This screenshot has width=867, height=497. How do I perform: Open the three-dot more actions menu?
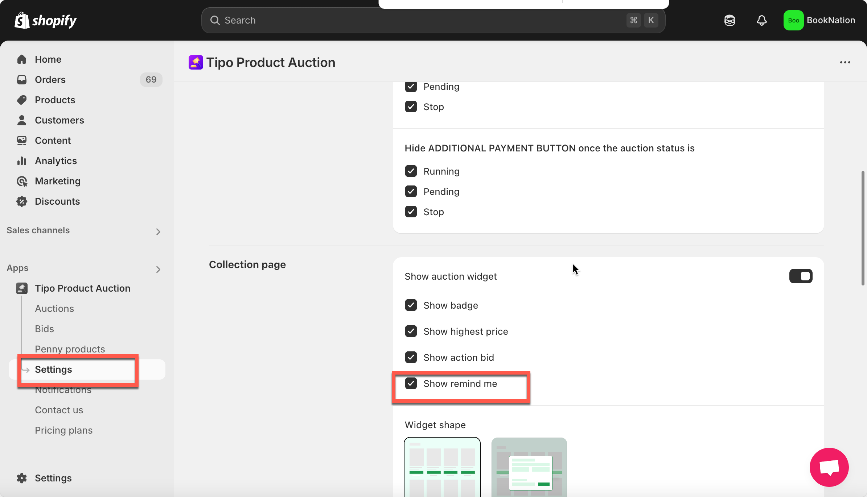(845, 62)
